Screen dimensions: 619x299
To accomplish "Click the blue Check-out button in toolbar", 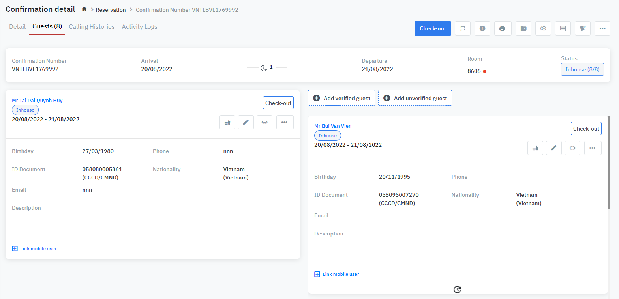I will [x=432, y=28].
